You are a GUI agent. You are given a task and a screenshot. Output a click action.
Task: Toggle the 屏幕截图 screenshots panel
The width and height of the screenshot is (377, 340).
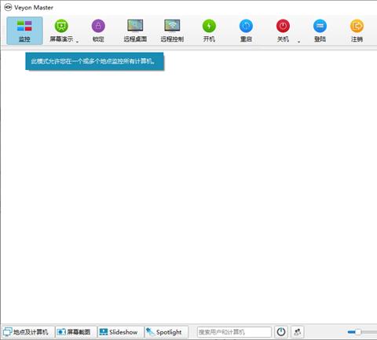[76, 332]
